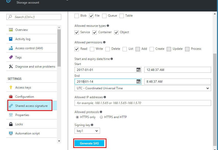Click the Locks padlock icon

11,124
